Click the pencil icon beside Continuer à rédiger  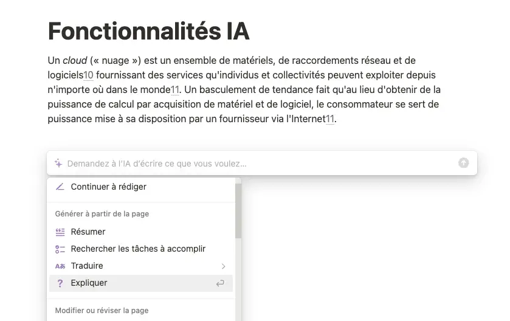click(x=60, y=187)
